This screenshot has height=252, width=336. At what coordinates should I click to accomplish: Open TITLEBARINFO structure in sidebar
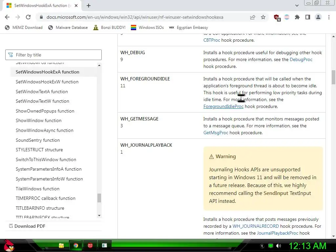tap(40, 208)
